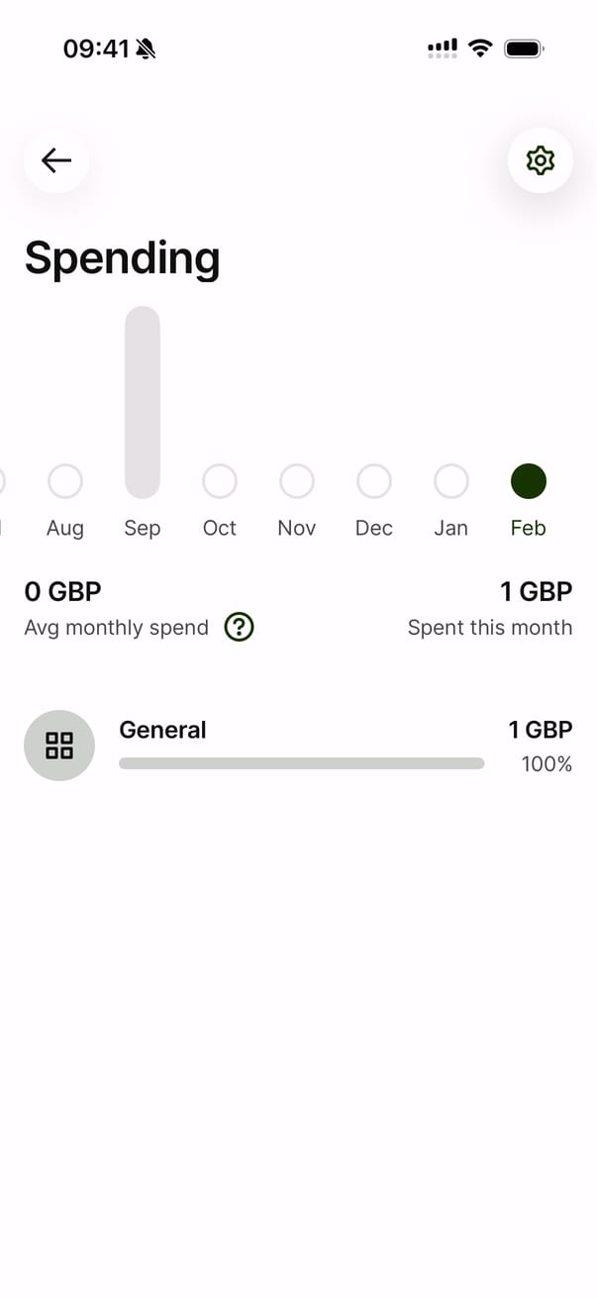
Task: Tap the Feb month label
Action: click(x=529, y=528)
